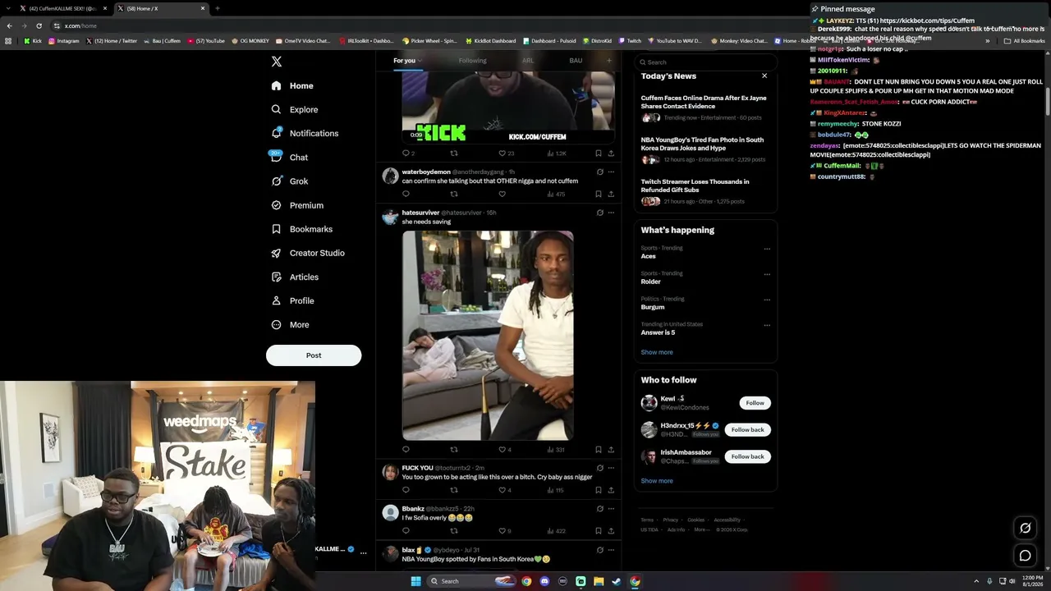The width and height of the screenshot is (1051, 591).
Task: Open the Home page in X sidebar
Action: tap(292, 85)
